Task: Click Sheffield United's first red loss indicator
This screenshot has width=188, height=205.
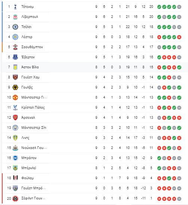Action: pyautogui.click(x=159, y=199)
